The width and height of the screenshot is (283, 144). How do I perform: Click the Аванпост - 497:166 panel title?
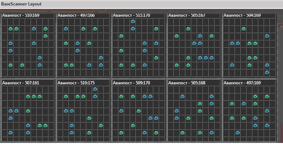pyautogui.click(x=76, y=16)
